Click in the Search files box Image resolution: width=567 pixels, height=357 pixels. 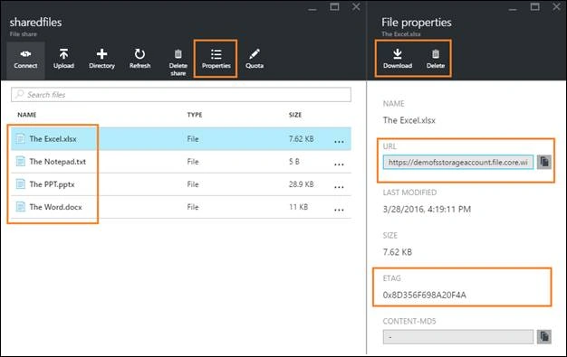(x=181, y=95)
